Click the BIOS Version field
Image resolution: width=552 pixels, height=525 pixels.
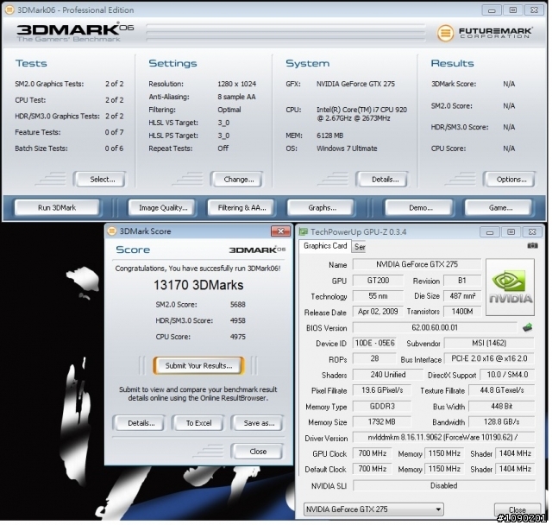pos(435,327)
